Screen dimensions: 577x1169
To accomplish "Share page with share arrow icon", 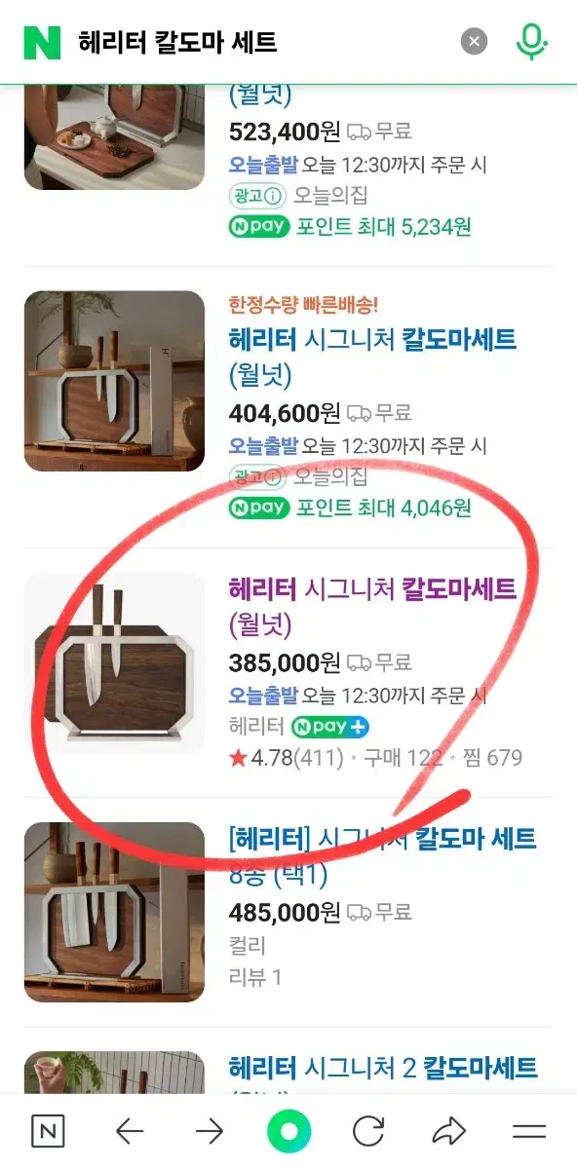I will [x=448, y=1131].
